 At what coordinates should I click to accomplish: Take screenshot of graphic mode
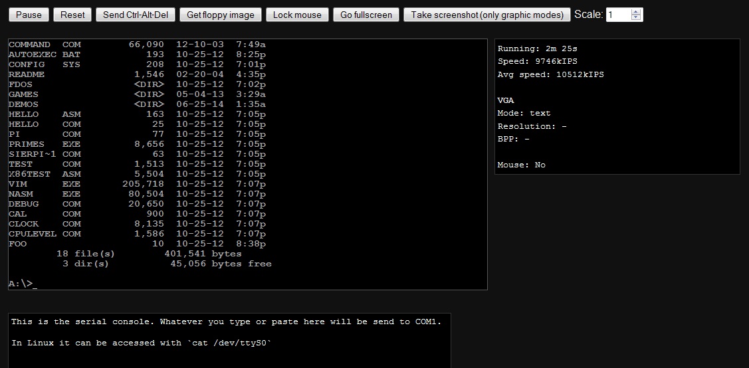click(487, 15)
